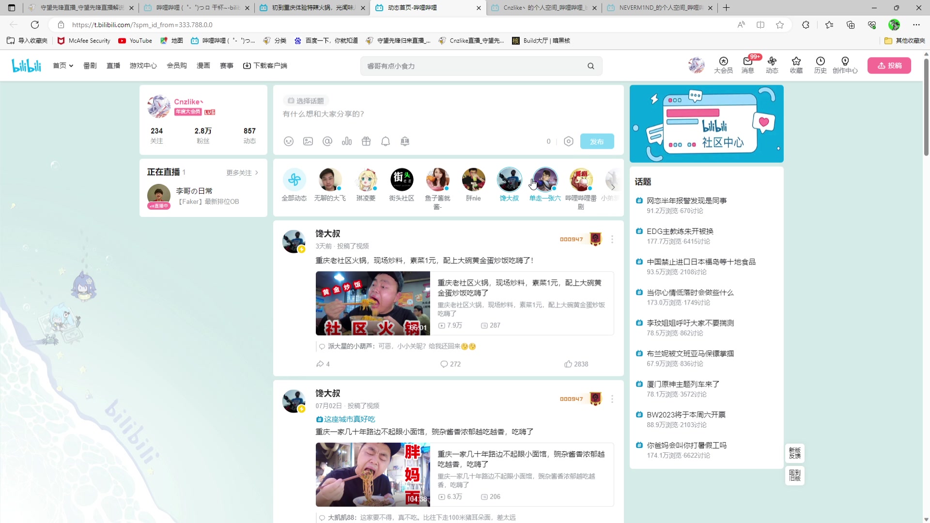Go to 番剧 in the navigation bar
This screenshot has width=930, height=523.
point(90,65)
